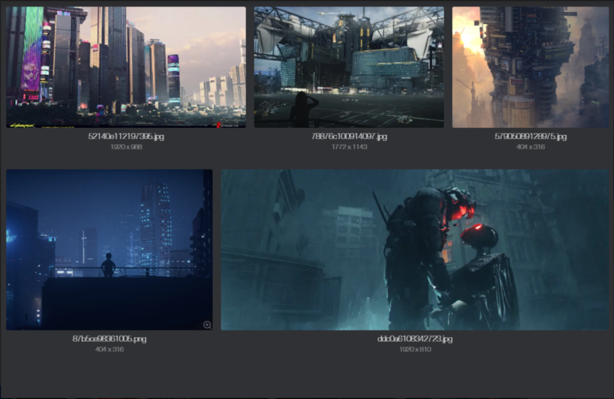Select the filename ending in 097.jpg

350,136
